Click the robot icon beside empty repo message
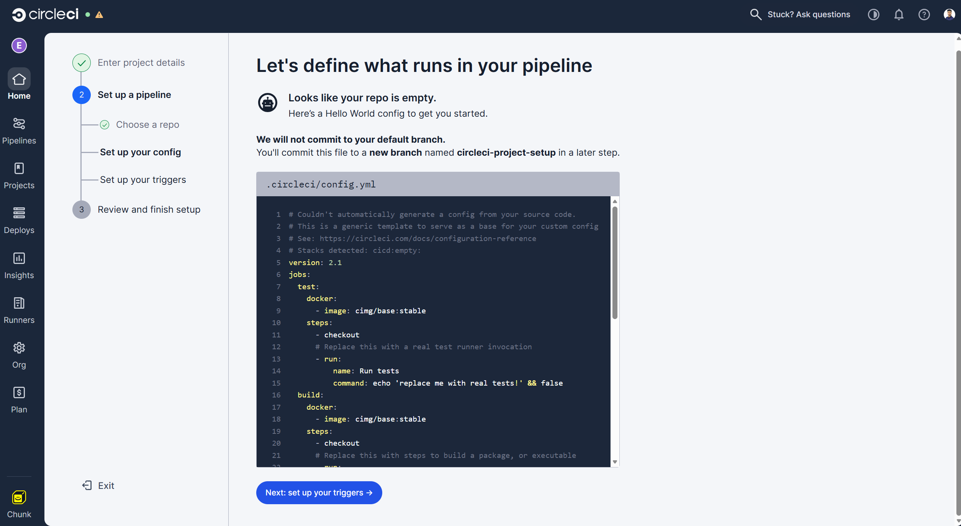Image resolution: width=961 pixels, height=526 pixels. coord(267,103)
